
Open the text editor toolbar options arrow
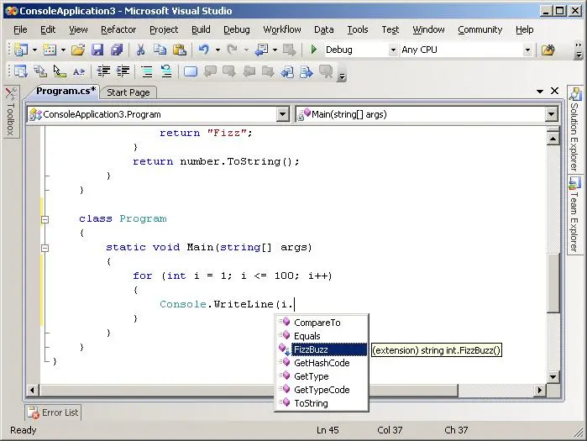click(x=342, y=76)
